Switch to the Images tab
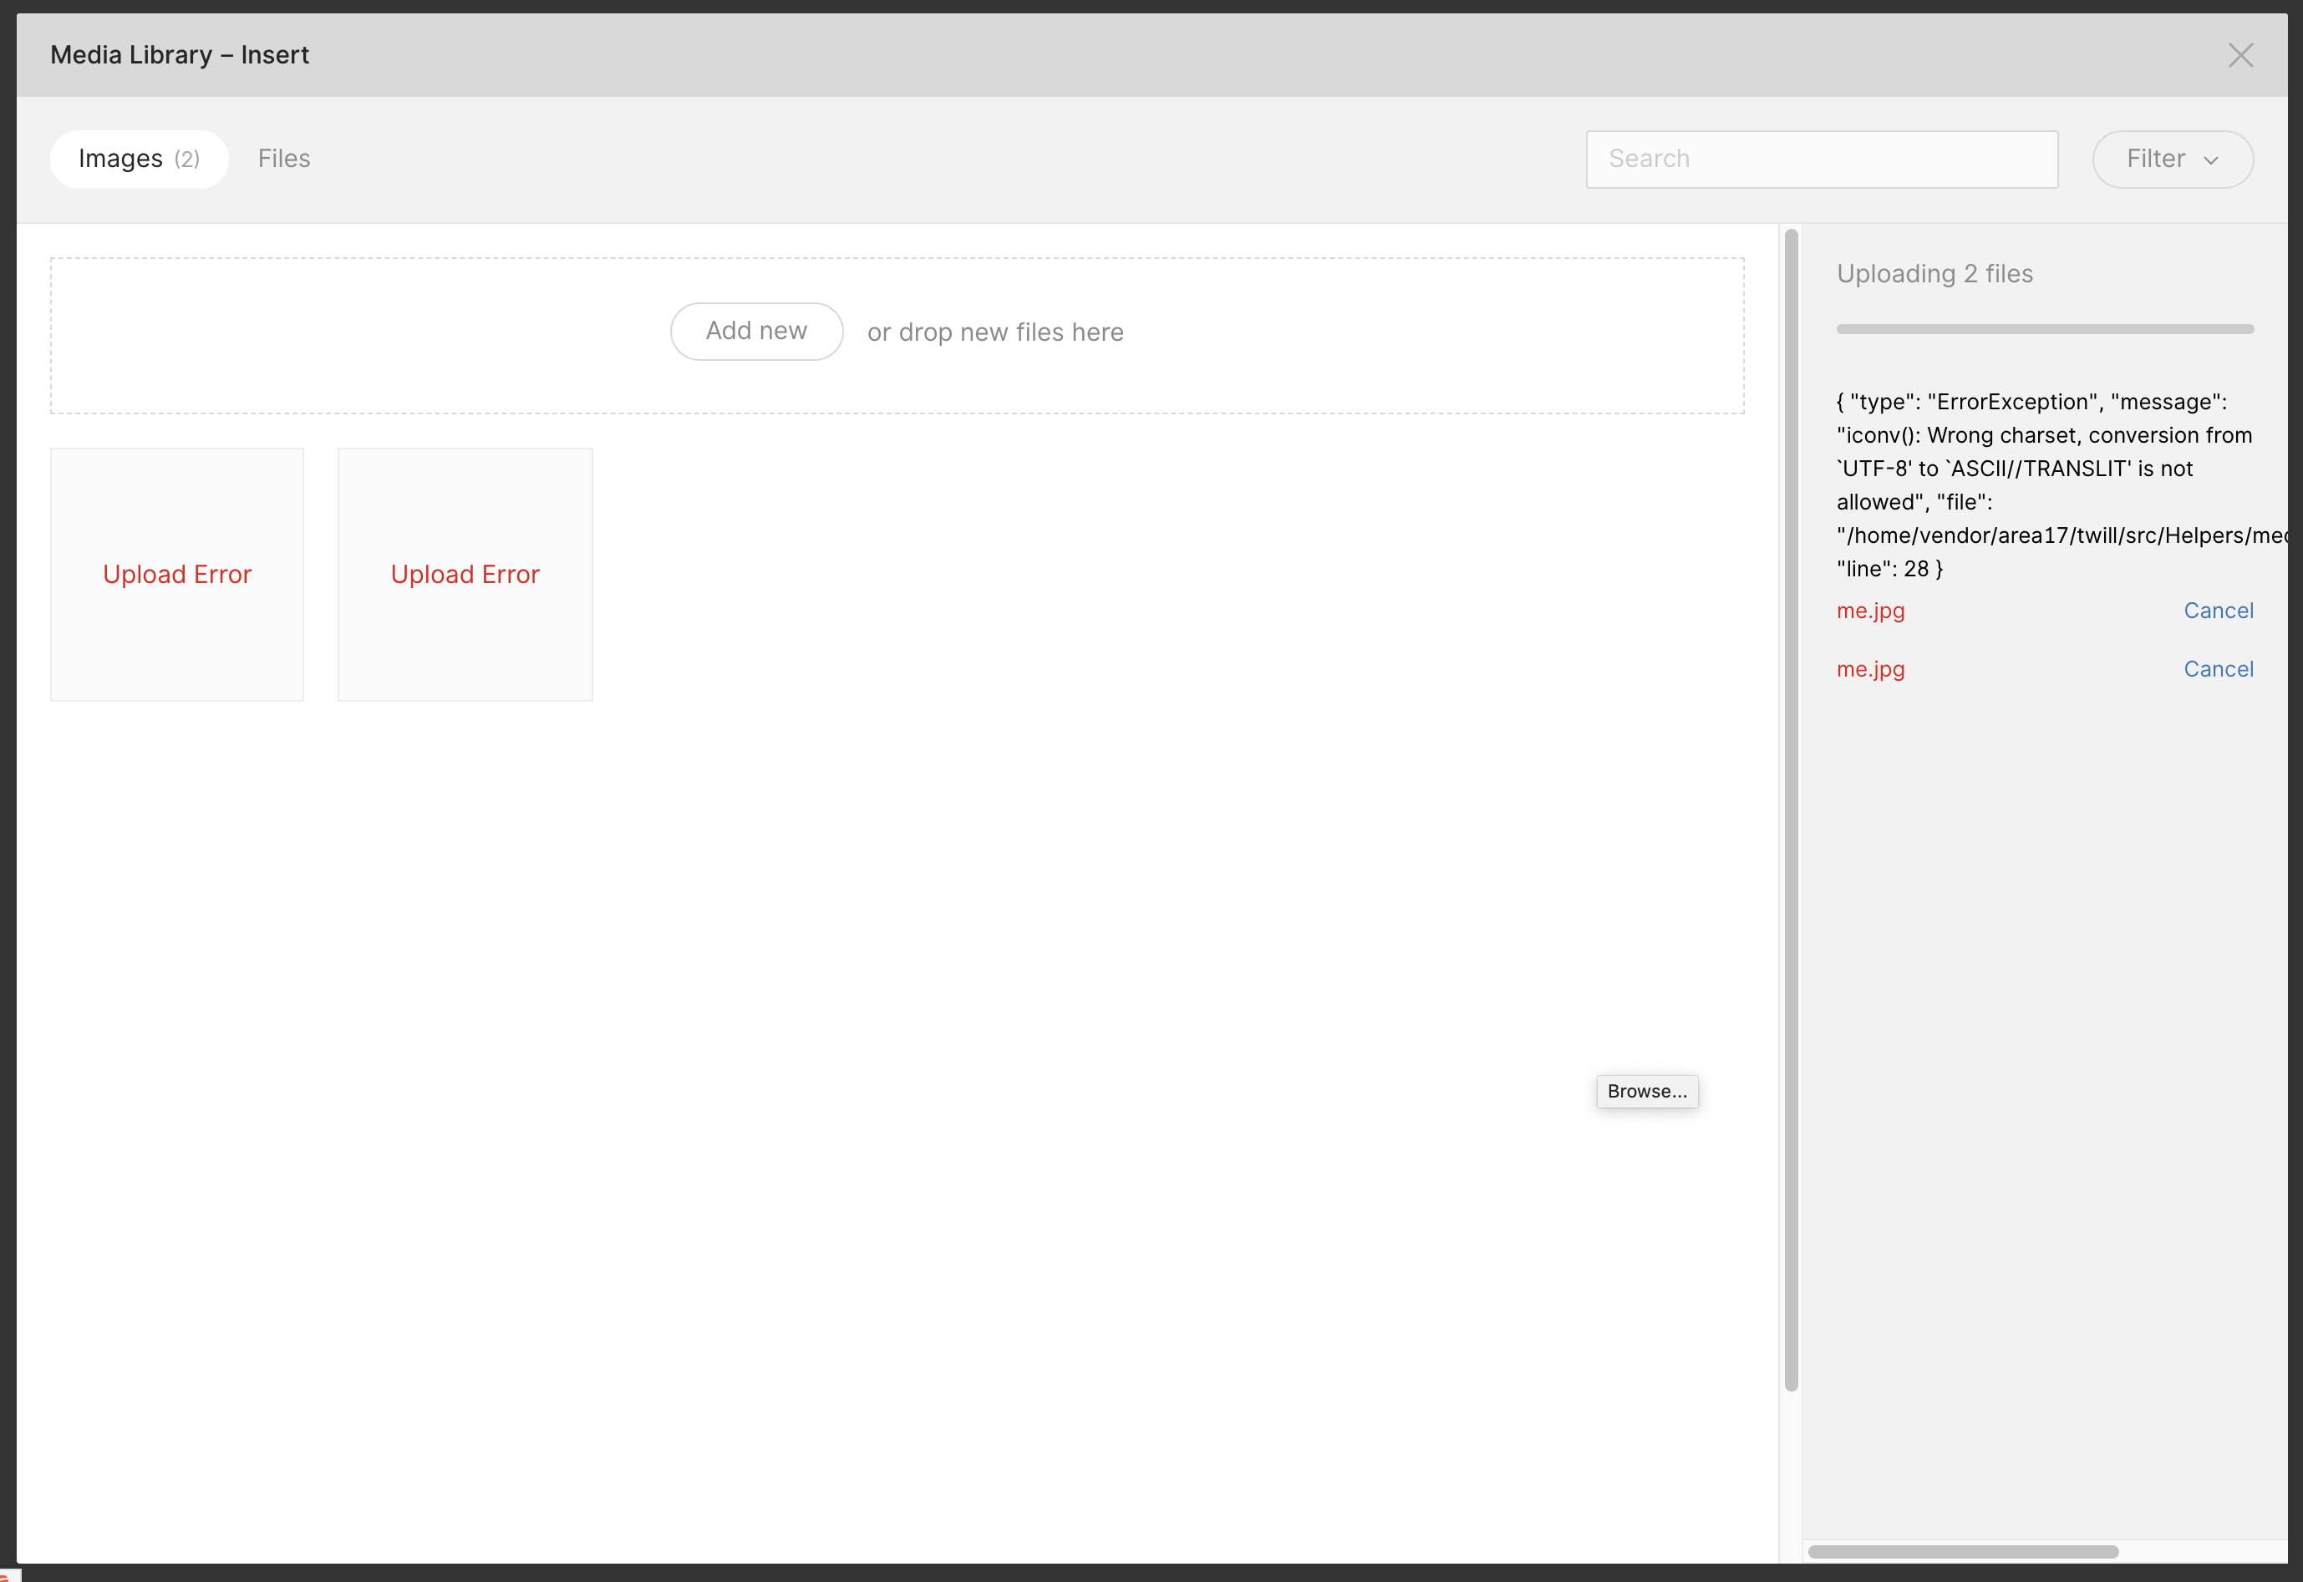The height and width of the screenshot is (1582, 2303). pyautogui.click(x=139, y=159)
